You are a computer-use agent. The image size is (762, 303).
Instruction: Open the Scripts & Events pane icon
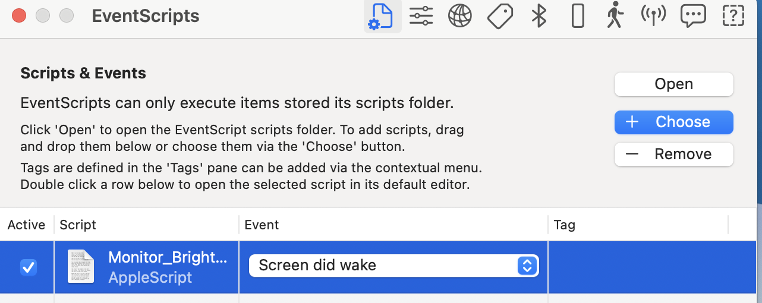click(x=382, y=16)
